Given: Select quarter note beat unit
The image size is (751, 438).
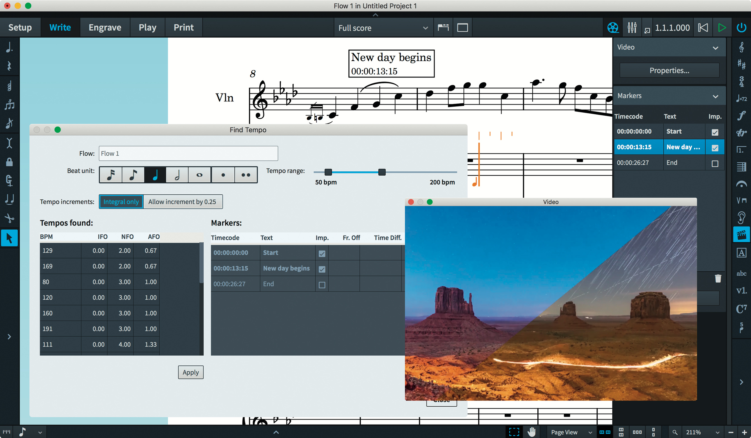Looking at the screenshot, I should [155, 175].
